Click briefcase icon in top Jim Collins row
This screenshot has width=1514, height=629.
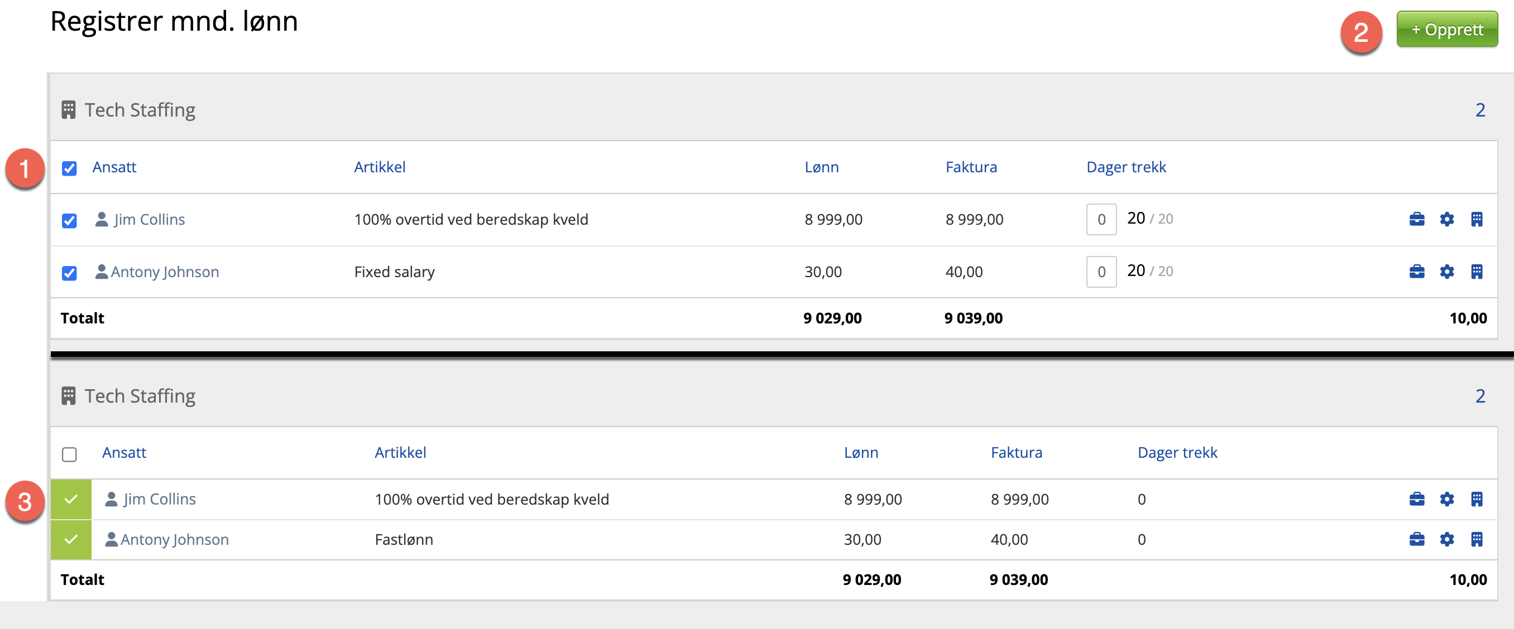coord(1416,219)
